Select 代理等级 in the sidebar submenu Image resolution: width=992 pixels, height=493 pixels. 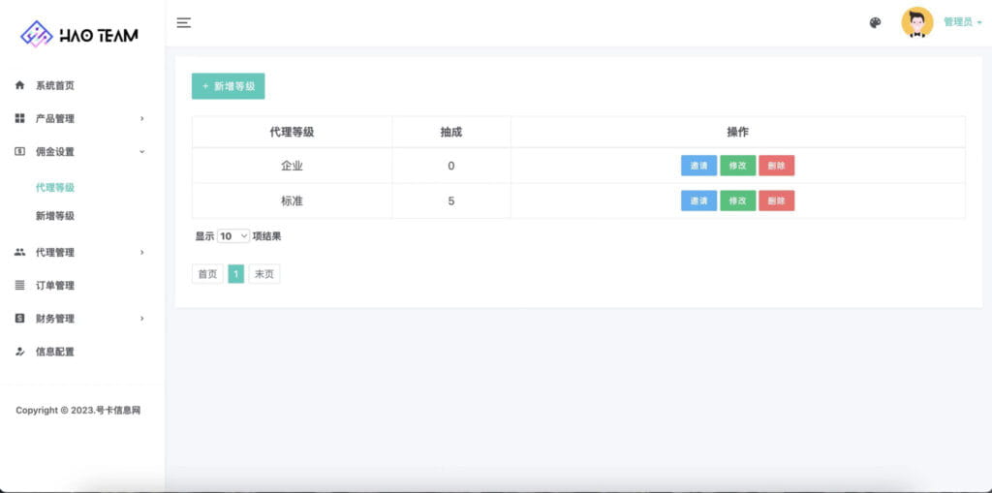point(55,187)
